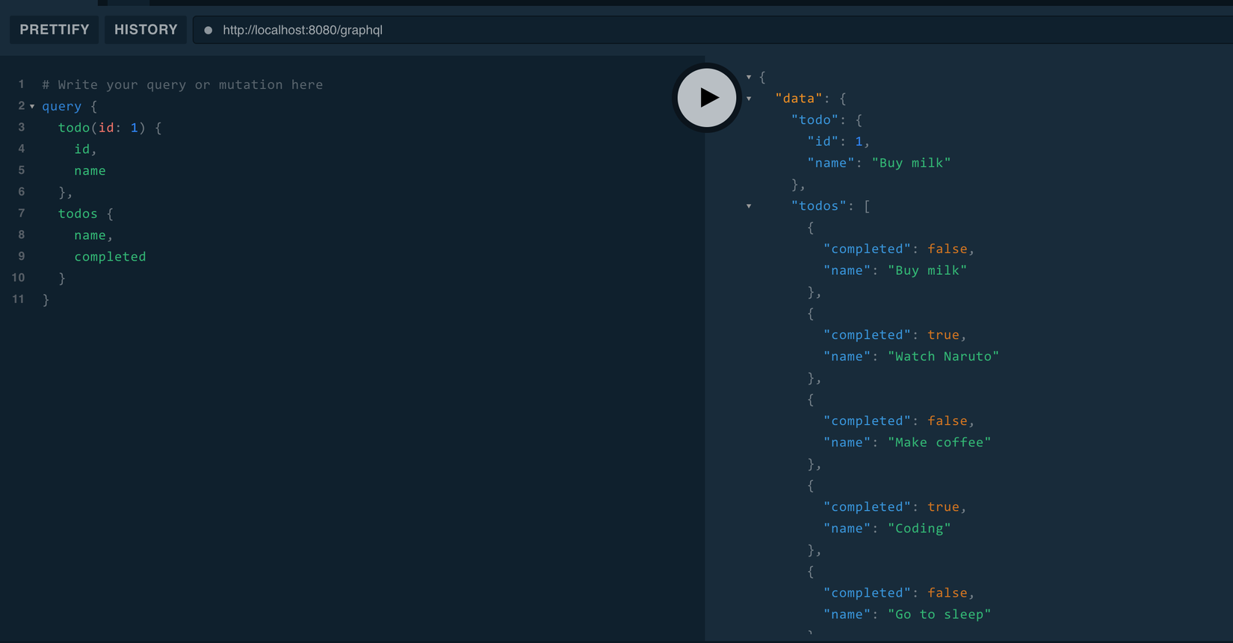Click the "todo" key in the response
Viewport: 1233px width, 643px height.
(815, 120)
